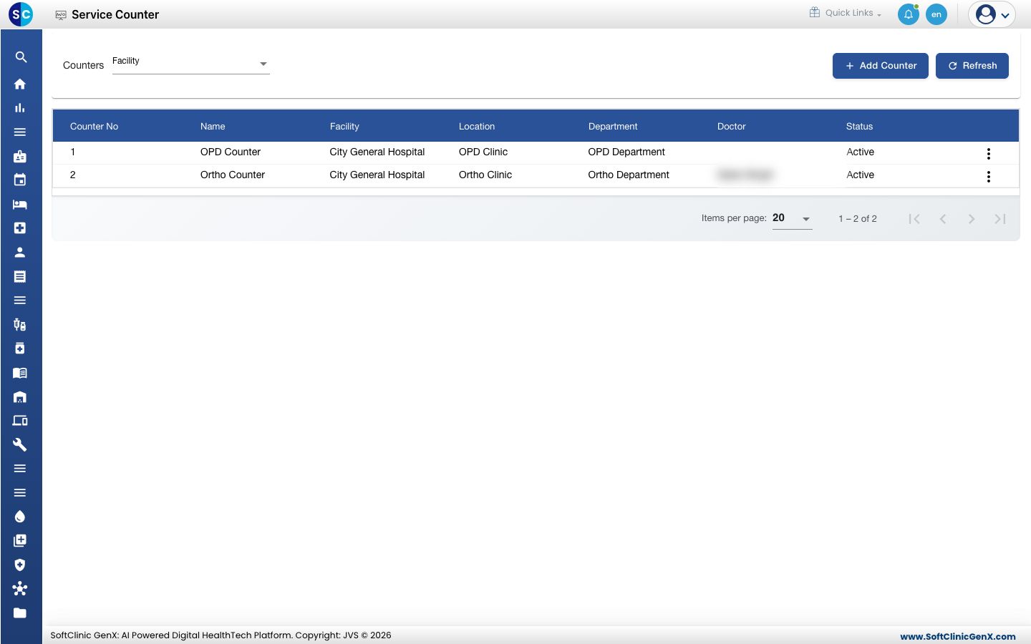1031x644 pixels.
Task: Open the devices icon in sidebar
Action: (x=20, y=421)
